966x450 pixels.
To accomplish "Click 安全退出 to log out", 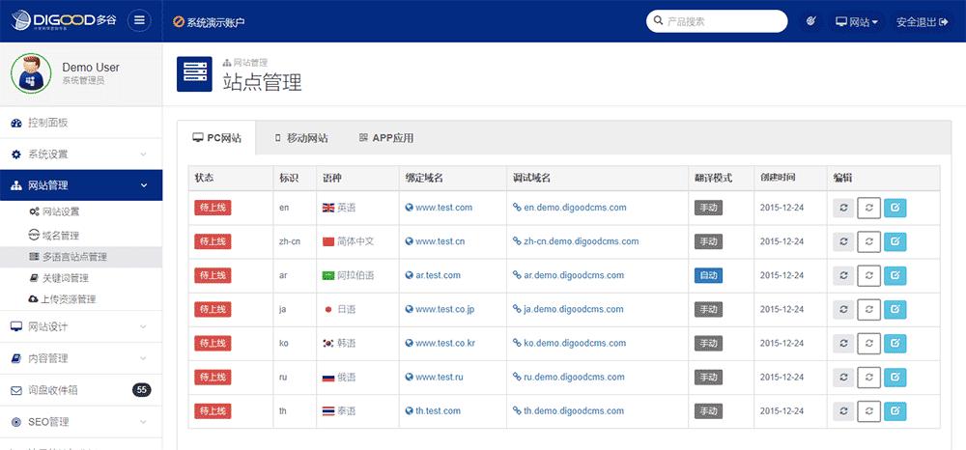I will (x=922, y=21).
